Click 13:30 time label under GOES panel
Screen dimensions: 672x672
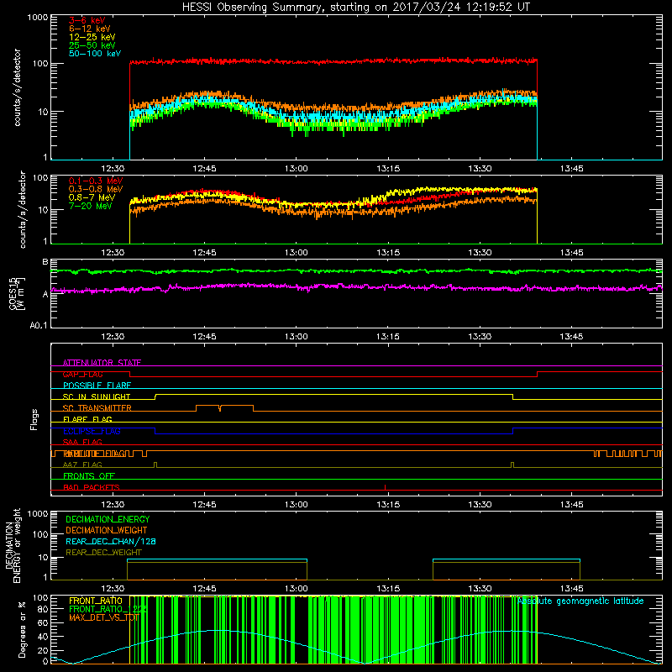(480, 337)
